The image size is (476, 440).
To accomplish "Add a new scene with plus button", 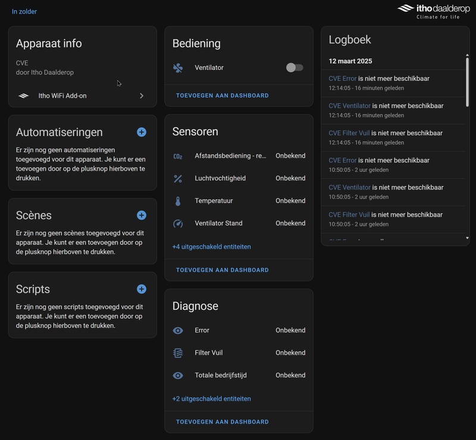I will tap(142, 215).
